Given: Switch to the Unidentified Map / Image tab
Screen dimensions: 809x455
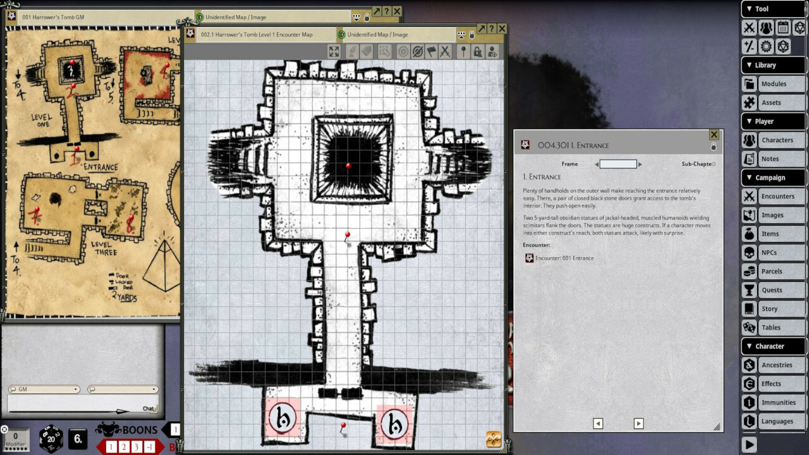Looking at the screenshot, I should click(x=376, y=34).
